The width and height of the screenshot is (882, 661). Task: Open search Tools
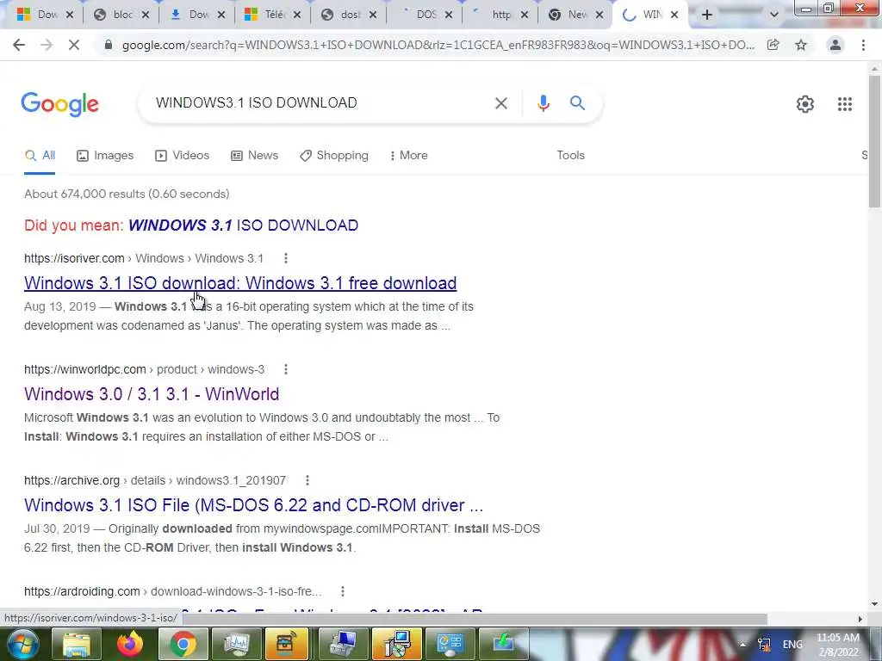(x=570, y=156)
